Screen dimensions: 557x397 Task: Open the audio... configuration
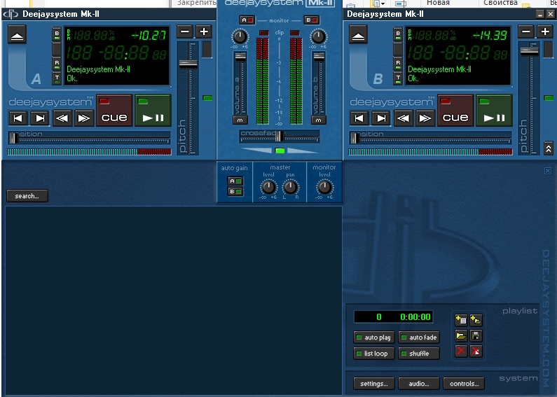coord(418,384)
